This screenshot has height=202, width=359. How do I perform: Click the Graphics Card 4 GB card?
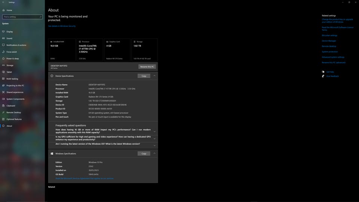click(x=117, y=50)
